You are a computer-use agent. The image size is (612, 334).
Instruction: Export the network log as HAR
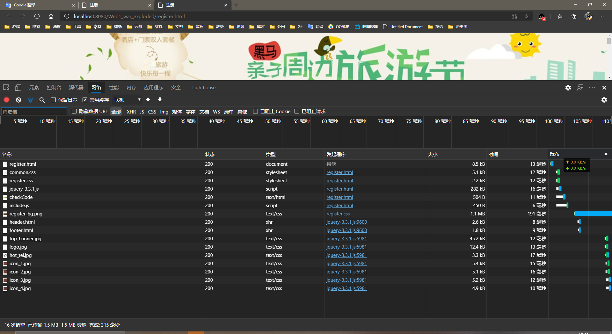click(159, 100)
